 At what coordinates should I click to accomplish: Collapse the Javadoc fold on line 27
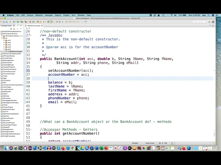coord(31,35)
